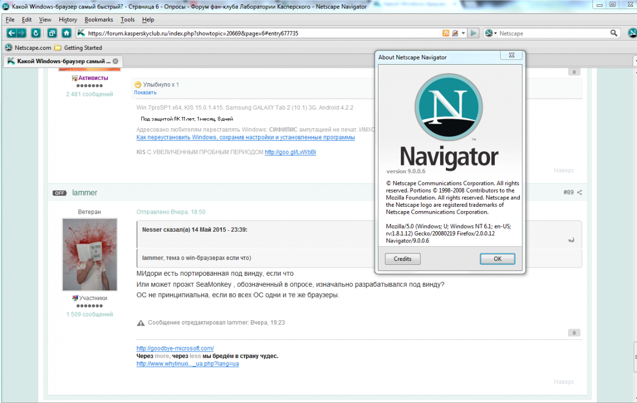637x403 pixels.
Task: Click post number #89 link
Action: pos(569,192)
